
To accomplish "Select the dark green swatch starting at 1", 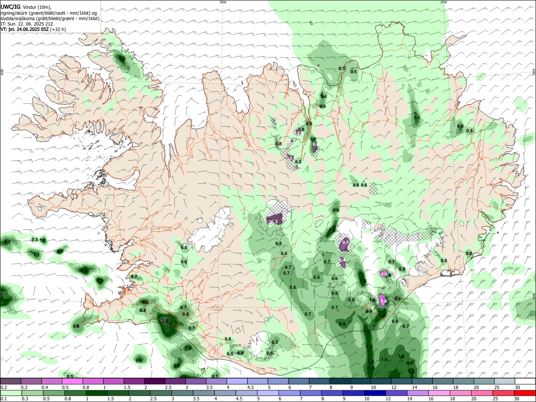I will click(x=97, y=393).
